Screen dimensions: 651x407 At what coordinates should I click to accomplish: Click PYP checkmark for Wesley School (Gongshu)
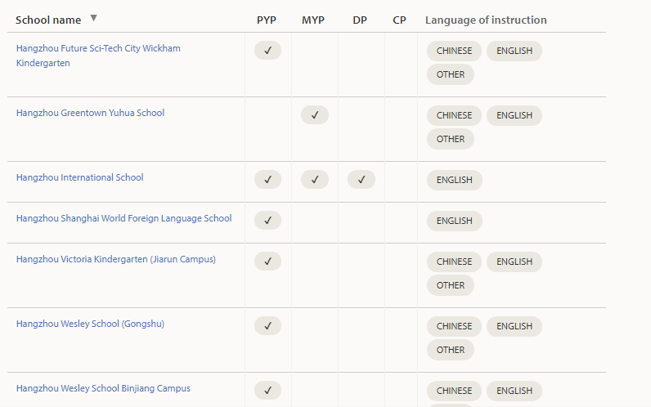point(267,326)
